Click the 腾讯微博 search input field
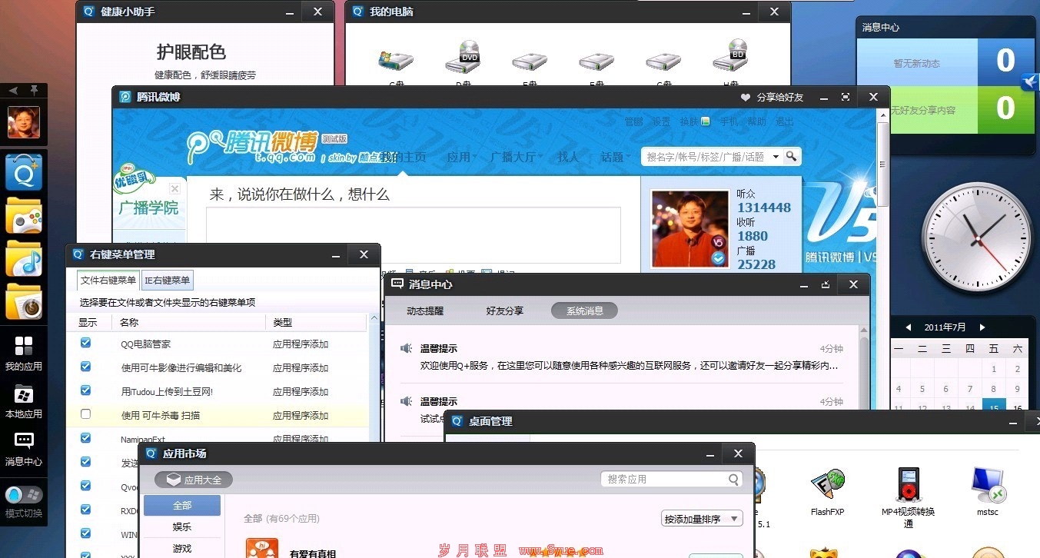This screenshot has height=558, width=1040. click(x=705, y=157)
